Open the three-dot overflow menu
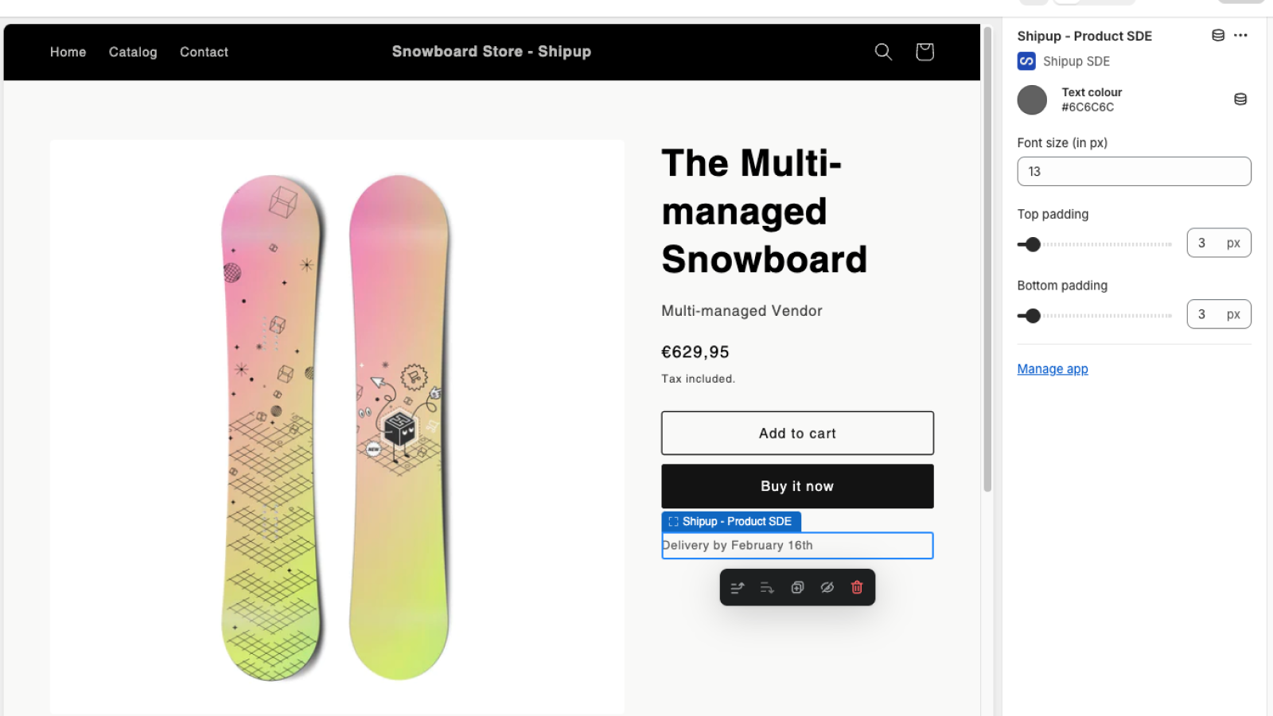The height and width of the screenshot is (716, 1273). coord(1241,35)
